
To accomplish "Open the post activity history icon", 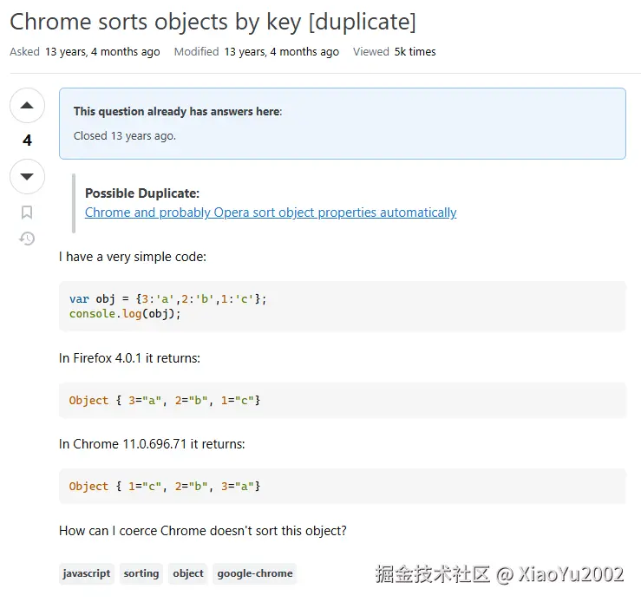I will coord(27,239).
